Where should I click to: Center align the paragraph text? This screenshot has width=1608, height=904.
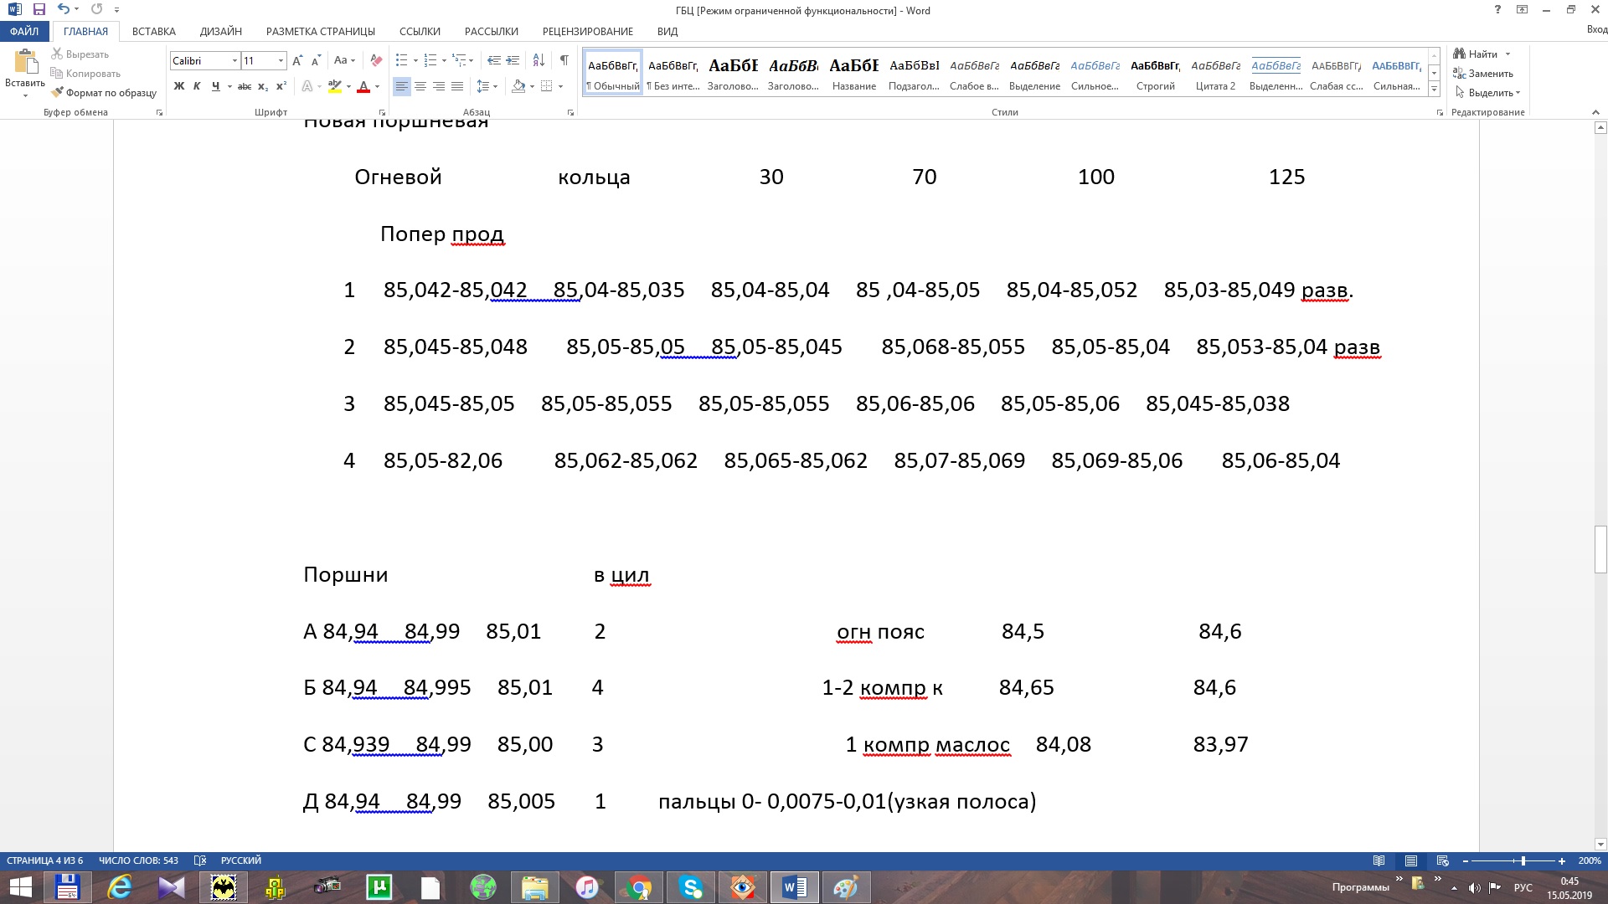click(420, 86)
